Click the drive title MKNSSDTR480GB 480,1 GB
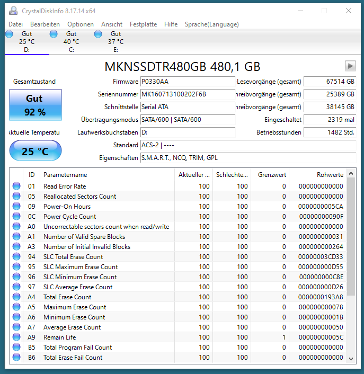The height and width of the screenshot is (374, 364). [x=182, y=67]
